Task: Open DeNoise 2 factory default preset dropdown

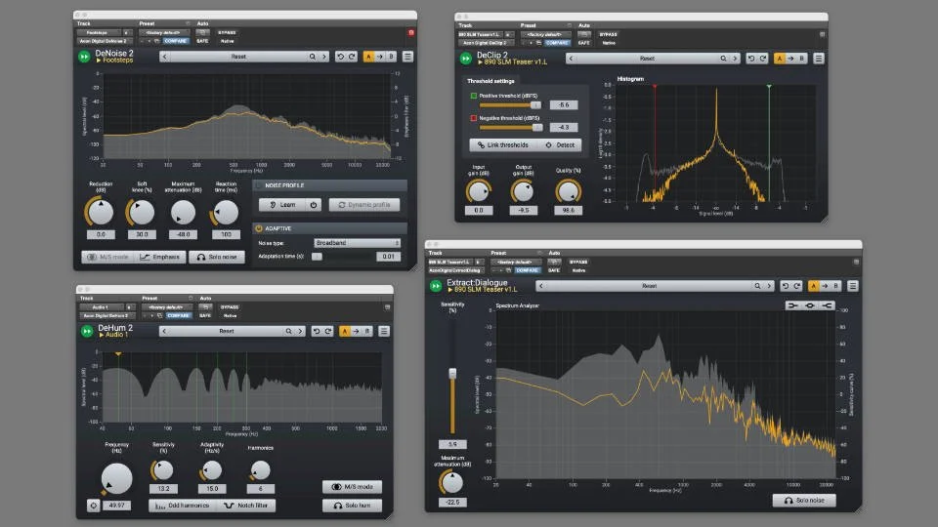Action: point(164,33)
